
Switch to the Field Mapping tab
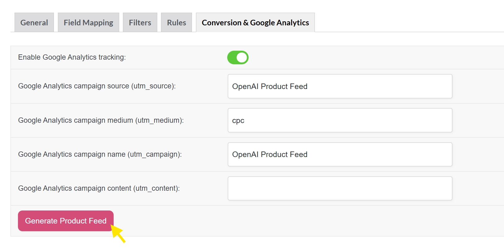[88, 23]
